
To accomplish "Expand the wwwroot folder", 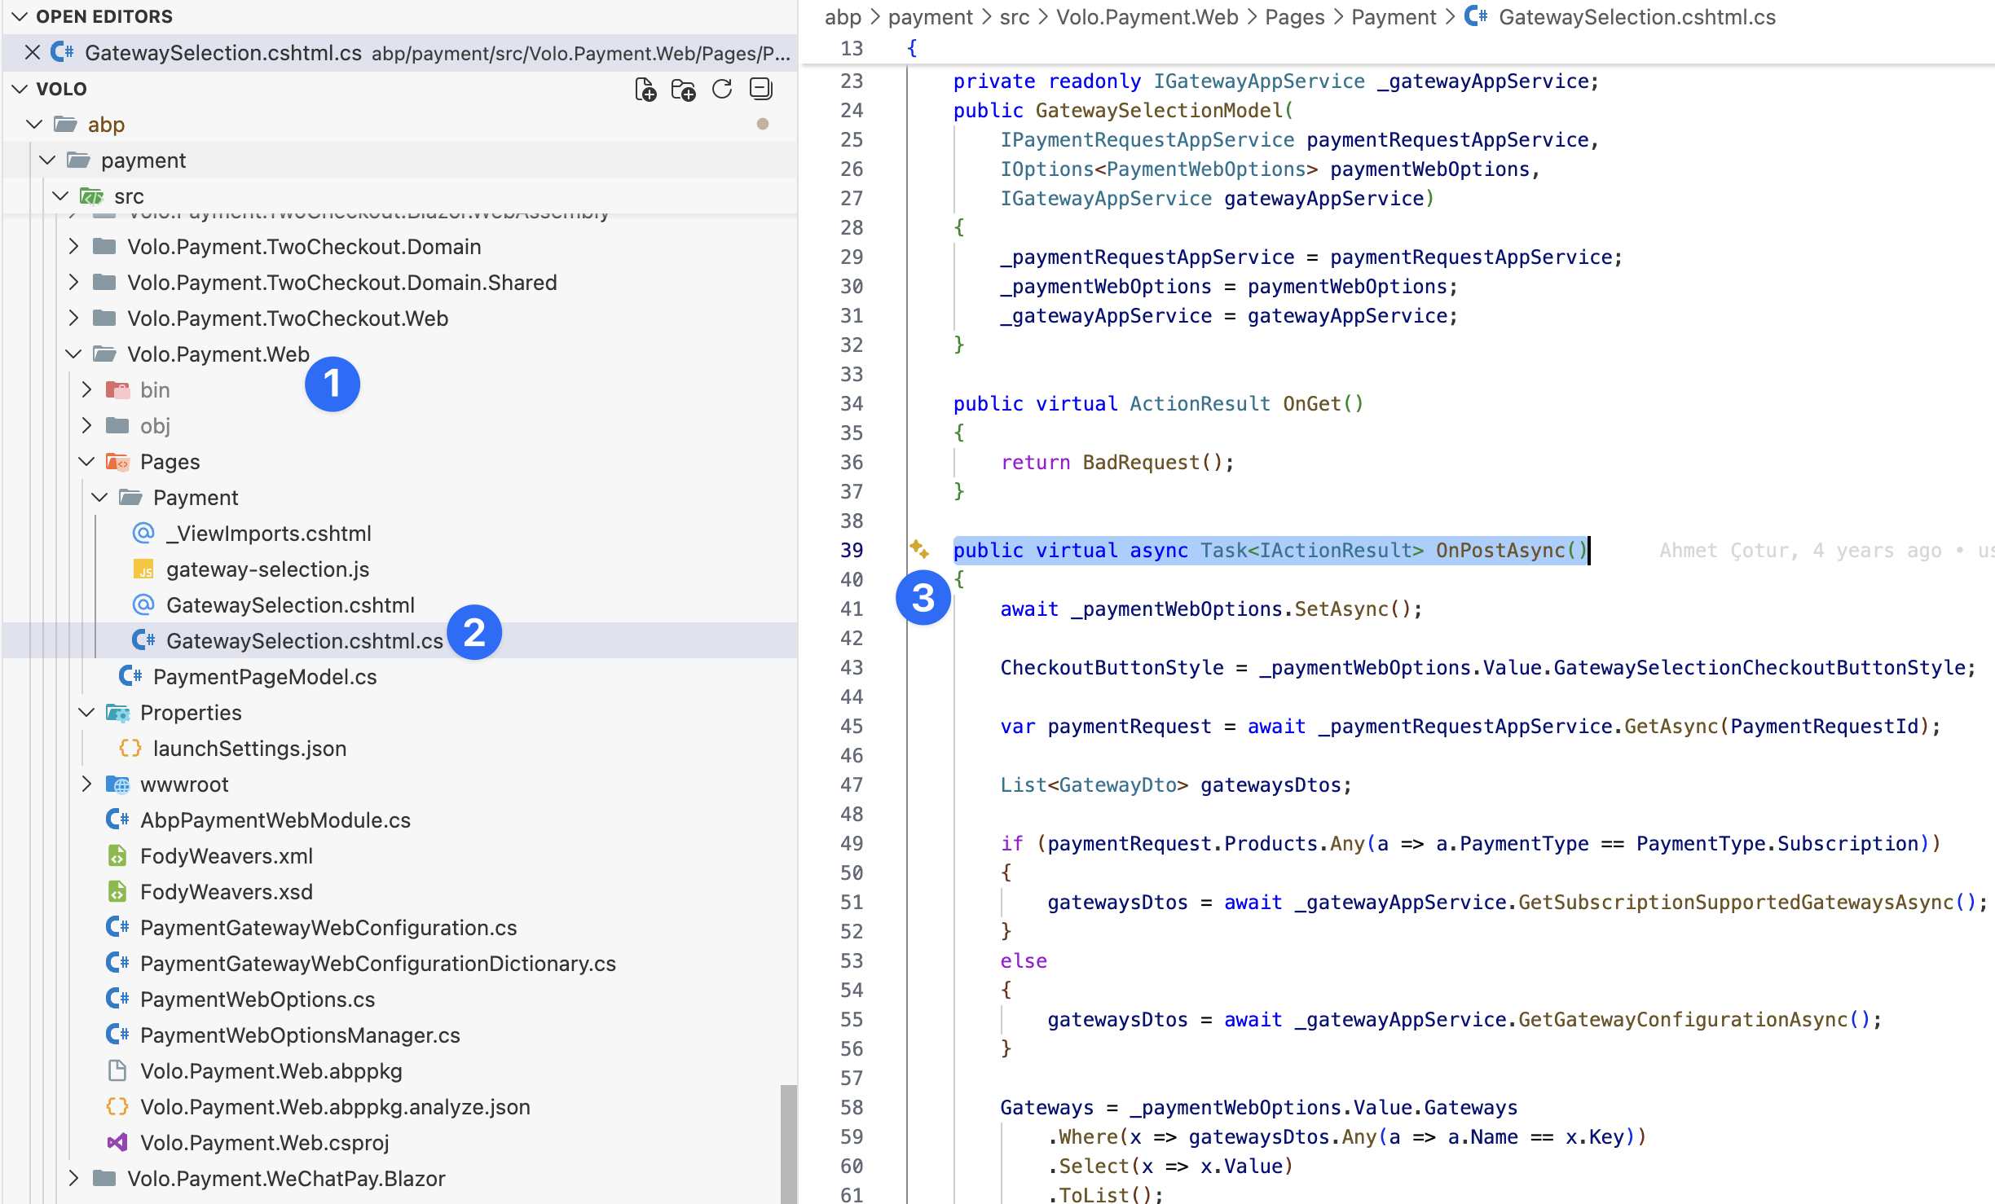I will point(87,784).
